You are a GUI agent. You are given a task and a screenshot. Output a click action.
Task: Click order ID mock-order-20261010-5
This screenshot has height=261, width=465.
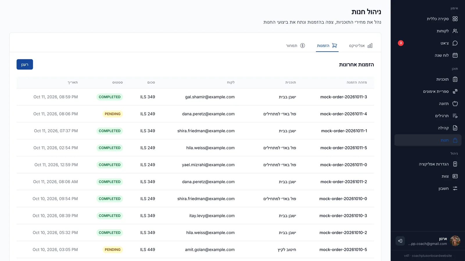coord(343,250)
